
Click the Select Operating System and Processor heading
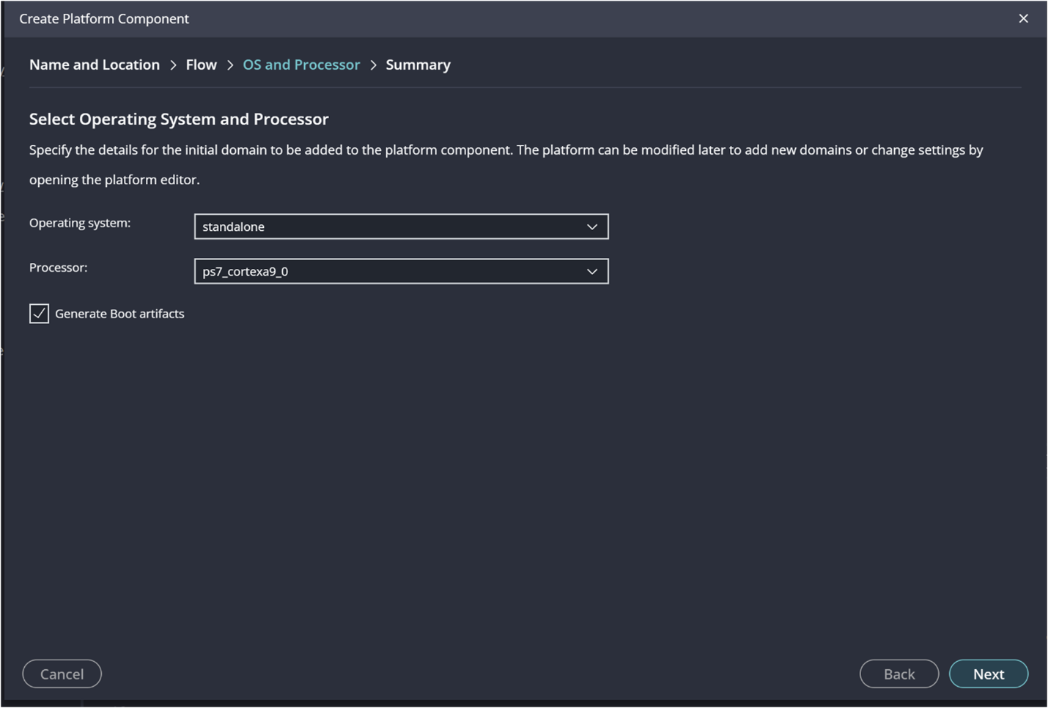point(179,119)
